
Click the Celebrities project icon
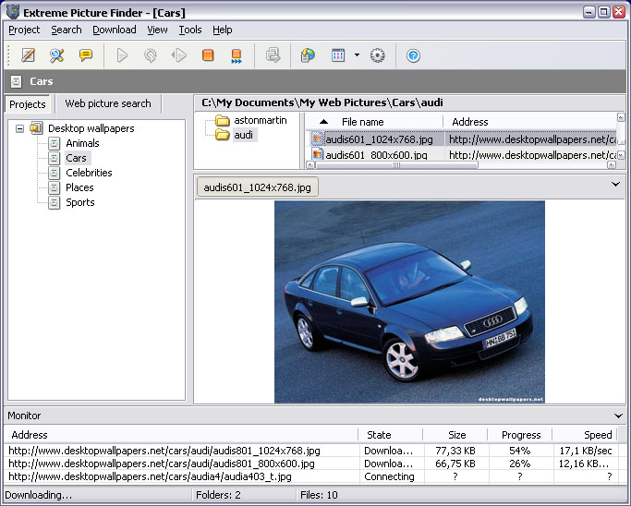click(54, 173)
